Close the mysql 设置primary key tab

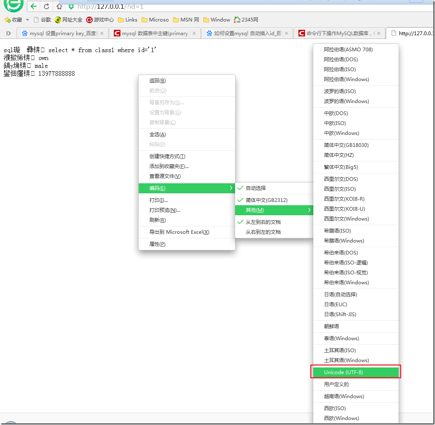pyautogui.click(x=102, y=33)
